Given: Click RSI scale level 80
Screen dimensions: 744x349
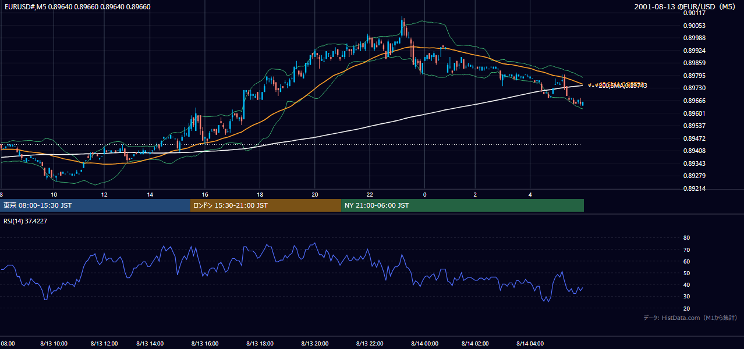Looking at the screenshot, I should pyautogui.click(x=686, y=238).
